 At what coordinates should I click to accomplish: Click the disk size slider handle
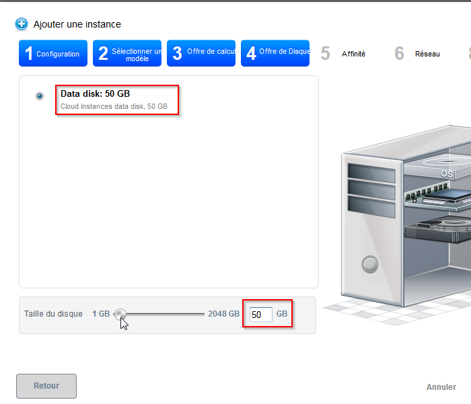coord(120,314)
